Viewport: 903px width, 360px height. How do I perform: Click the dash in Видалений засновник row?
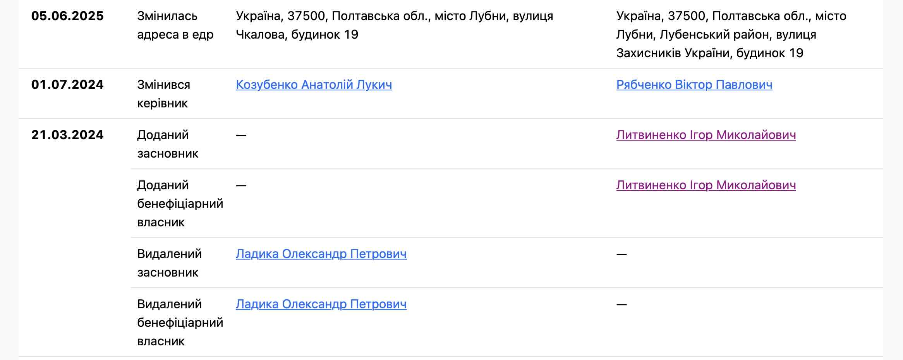click(x=621, y=254)
